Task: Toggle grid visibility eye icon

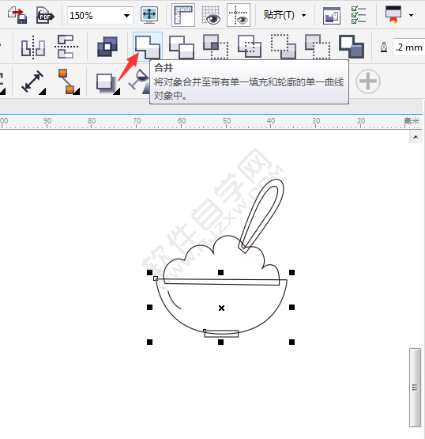Action: pyautogui.click(x=211, y=15)
